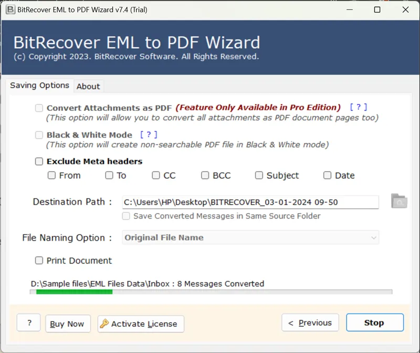Image resolution: width=420 pixels, height=353 pixels.
Task: Select the Saving Options tab
Action: [x=40, y=86]
